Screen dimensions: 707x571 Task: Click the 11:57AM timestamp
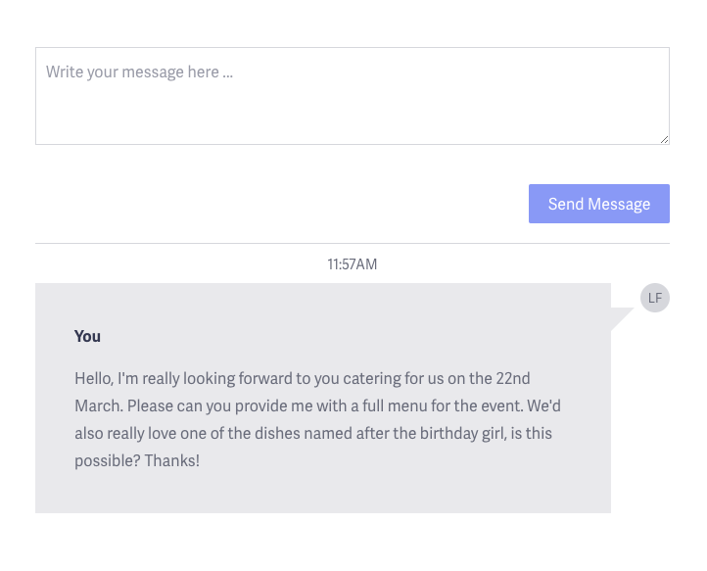click(353, 263)
